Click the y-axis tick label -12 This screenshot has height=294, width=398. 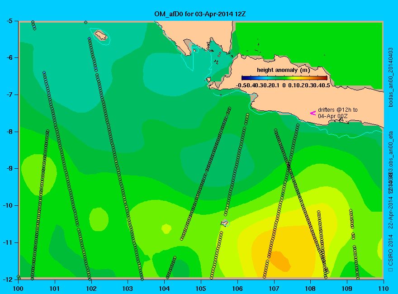tap(7, 279)
